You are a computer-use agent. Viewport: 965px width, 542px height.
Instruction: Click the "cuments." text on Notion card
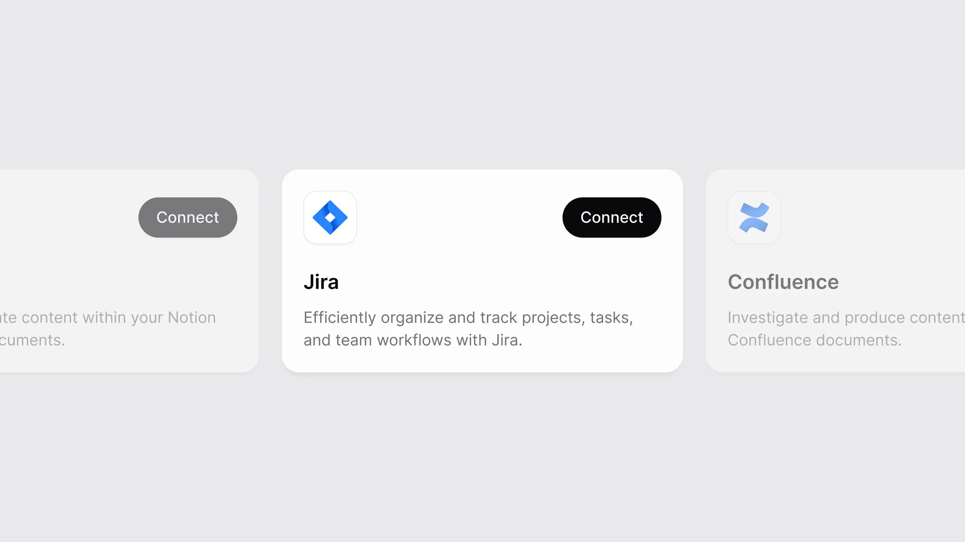click(32, 340)
